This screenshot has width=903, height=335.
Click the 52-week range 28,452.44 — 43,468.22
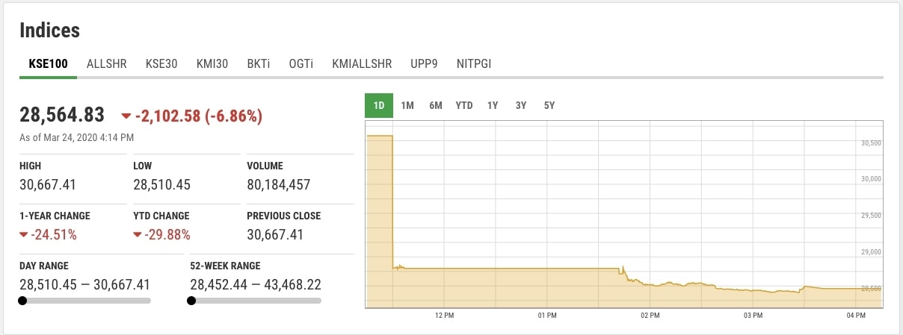click(x=256, y=284)
